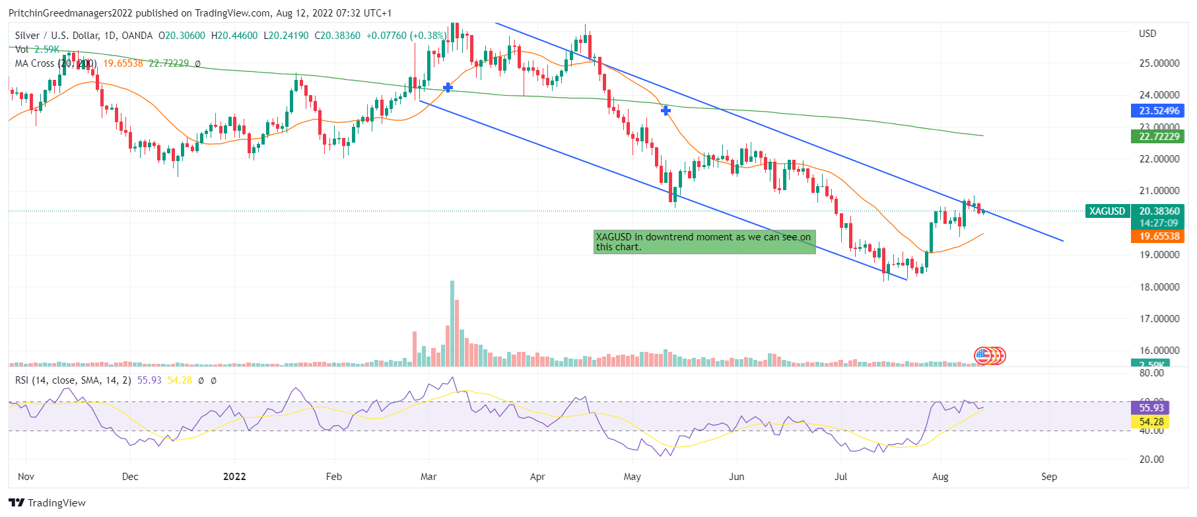
Task: Click the 22.00000 price axis label
Action: 1159,159
